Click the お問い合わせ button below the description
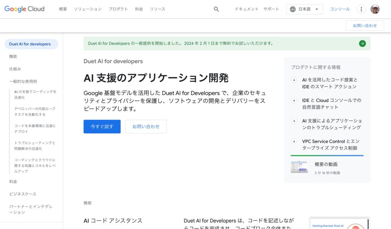Screen dimensions: 391x229 point(146,127)
